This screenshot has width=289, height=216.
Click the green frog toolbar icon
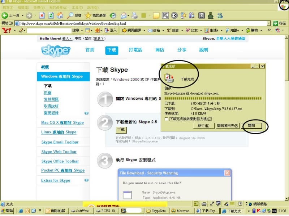pyautogui.click(x=211, y=15)
